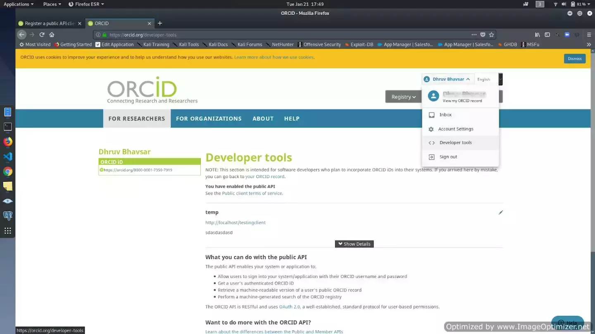Open the document editor icon in dock
Image resolution: width=595 pixels, height=334 pixels.
point(7,112)
